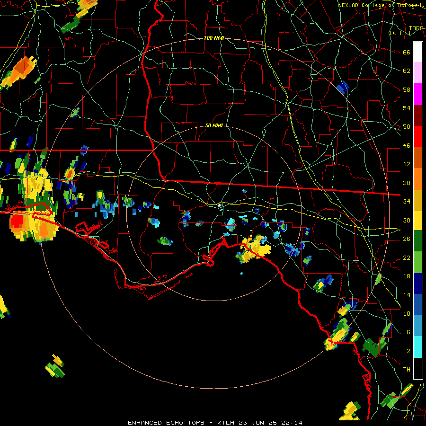Click the "100 NMI" range ring label
The width and height of the screenshot is (426, 426).
(214, 38)
